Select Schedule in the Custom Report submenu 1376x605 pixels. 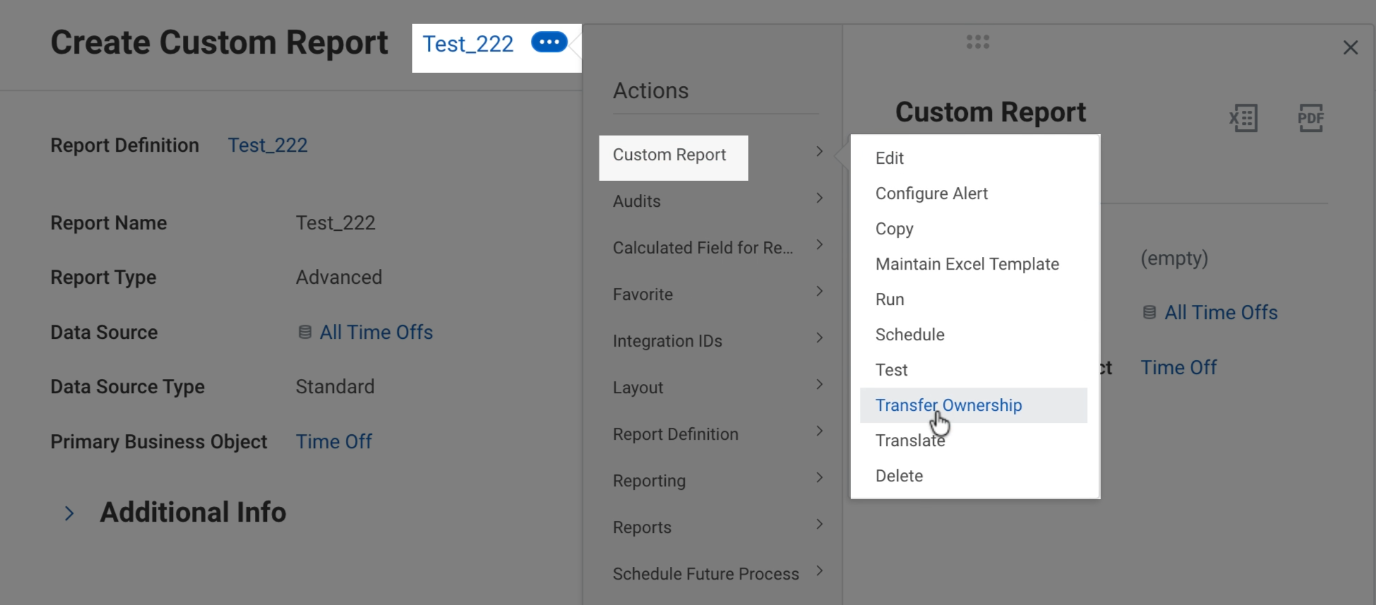point(974,335)
